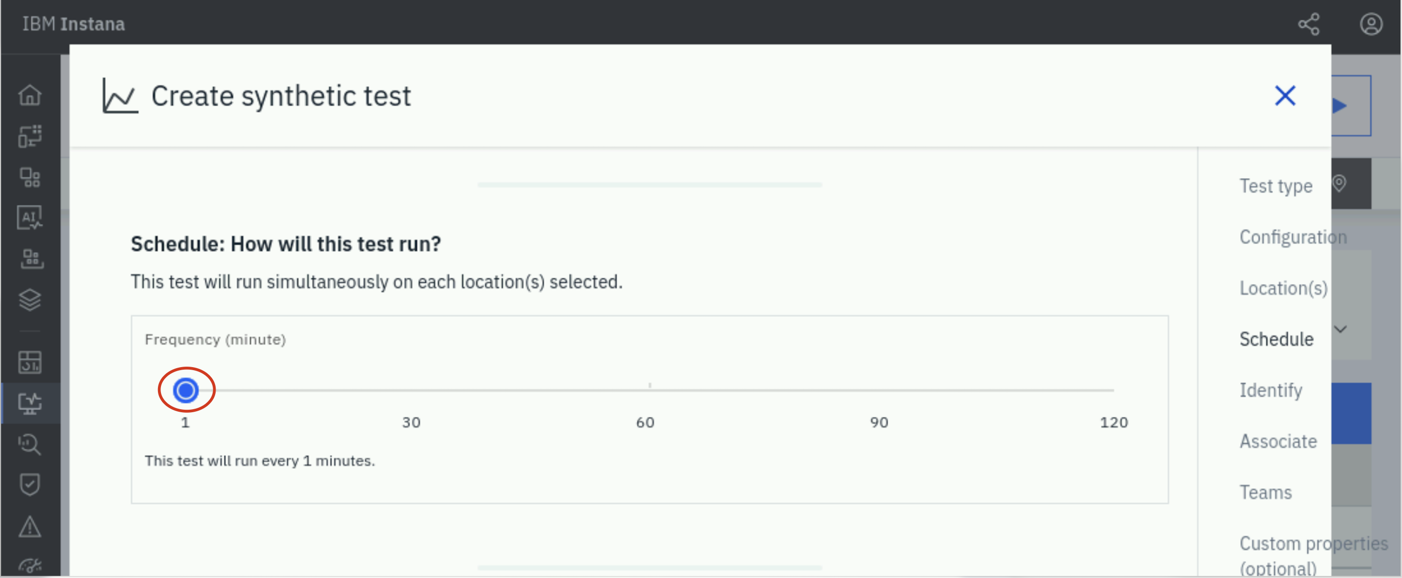Click the analytics magnifier sidebar icon
Viewport: 1402px width, 578px height.
click(x=30, y=444)
